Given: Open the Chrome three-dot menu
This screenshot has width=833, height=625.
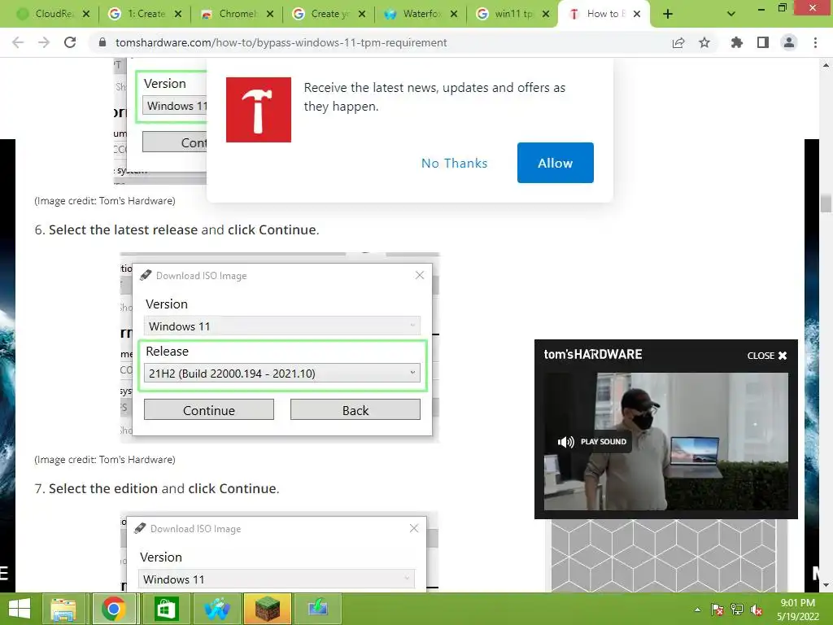Looking at the screenshot, I should click(815, 42).
